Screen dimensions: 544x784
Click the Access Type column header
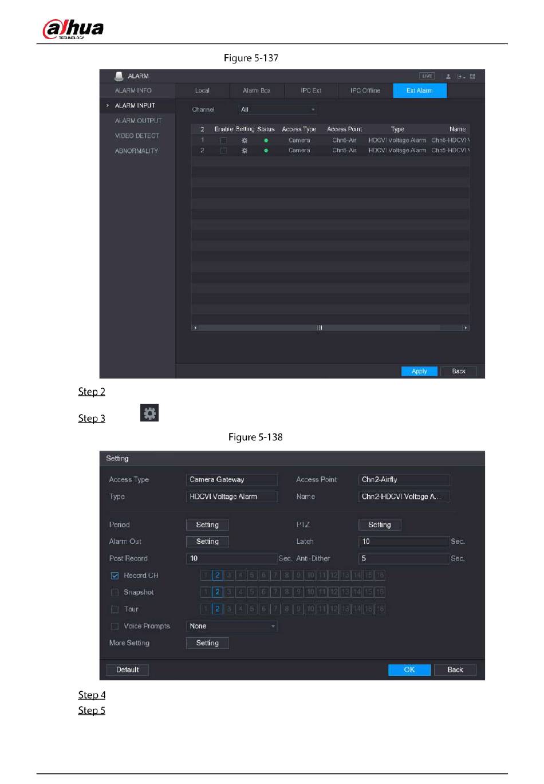pos(299,129)
